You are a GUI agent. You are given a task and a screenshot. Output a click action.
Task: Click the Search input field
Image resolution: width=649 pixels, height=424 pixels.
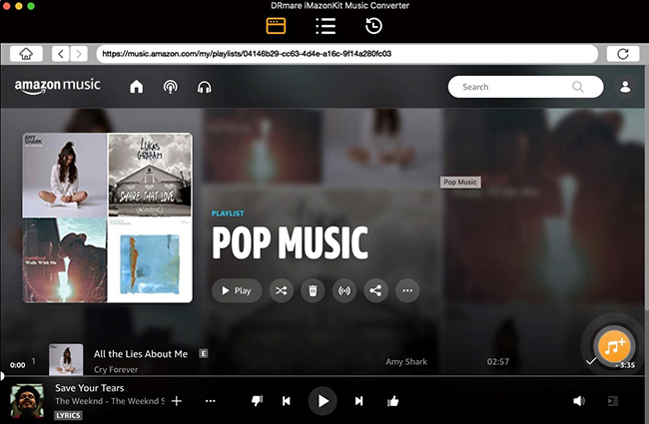pyautogui.click(x=525, y=87)
